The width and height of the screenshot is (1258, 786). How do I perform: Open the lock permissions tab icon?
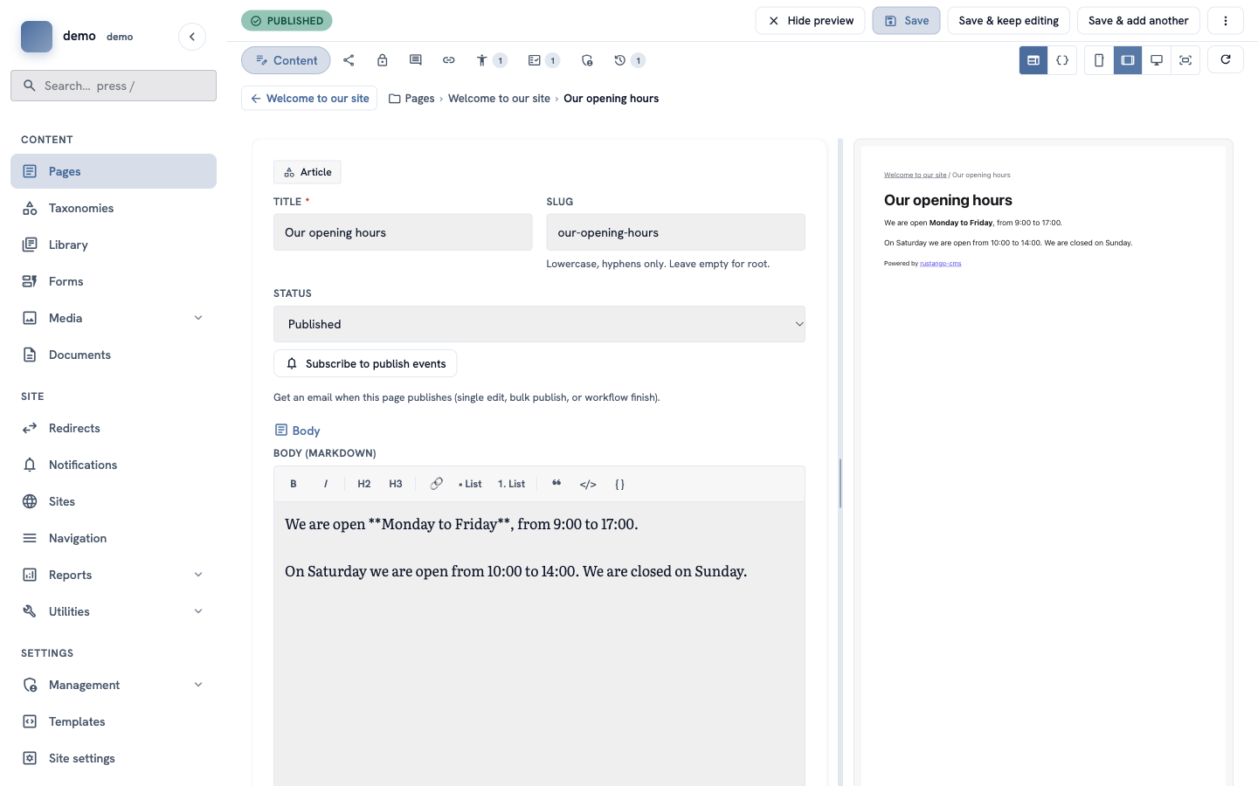click(382, 60)
